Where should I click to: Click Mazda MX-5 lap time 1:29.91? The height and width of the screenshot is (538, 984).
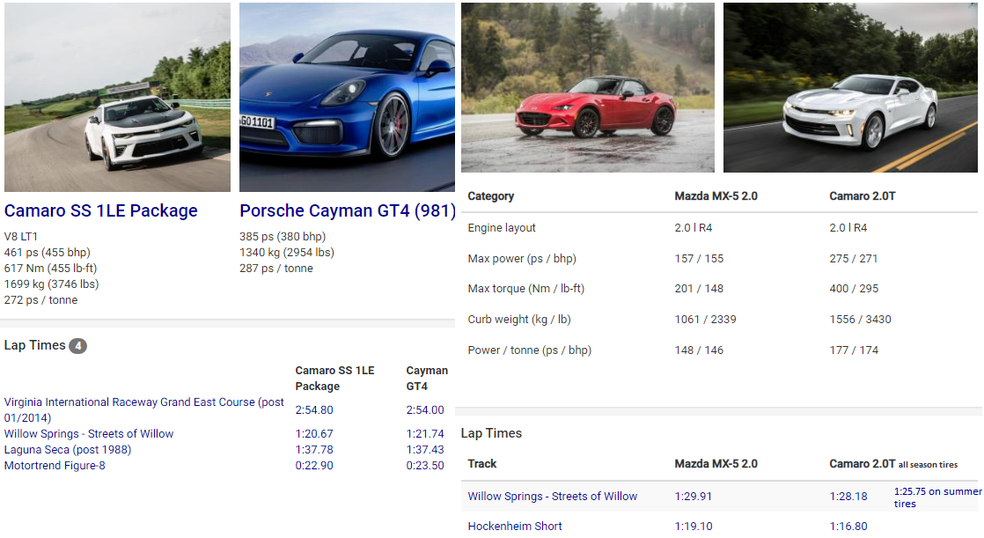click(694, 497)
